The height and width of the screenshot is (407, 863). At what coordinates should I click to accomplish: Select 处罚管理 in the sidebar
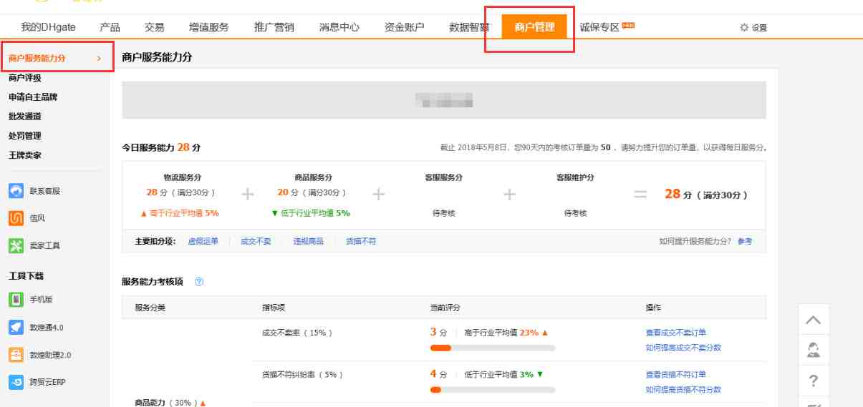25,136
